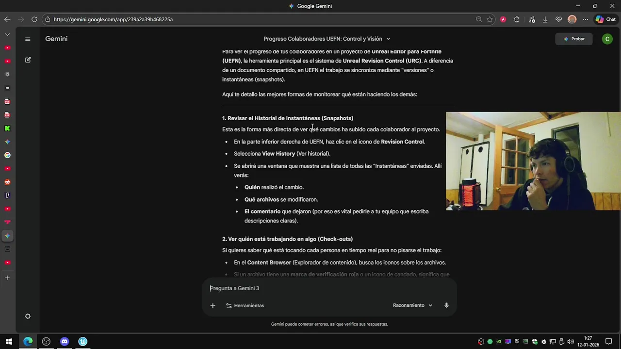This screenshot has height=349, width=621.
Task: Click heading '2. Ver quién está trabajando'
Action: point(287,239)
